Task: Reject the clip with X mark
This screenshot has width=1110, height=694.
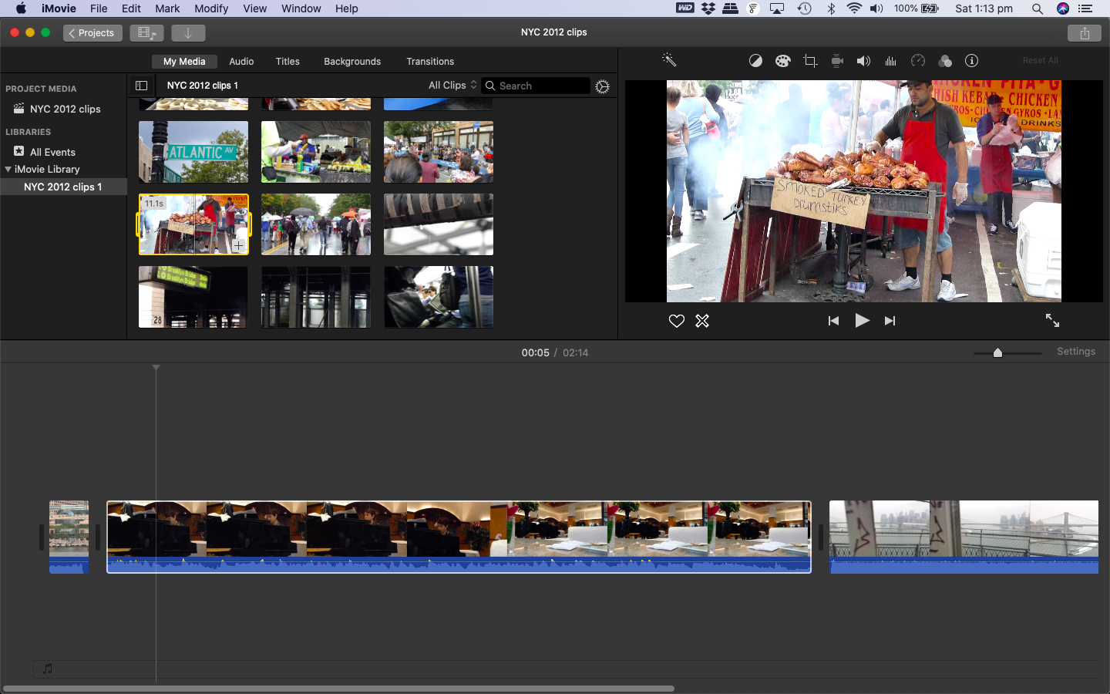Action: 702,321
